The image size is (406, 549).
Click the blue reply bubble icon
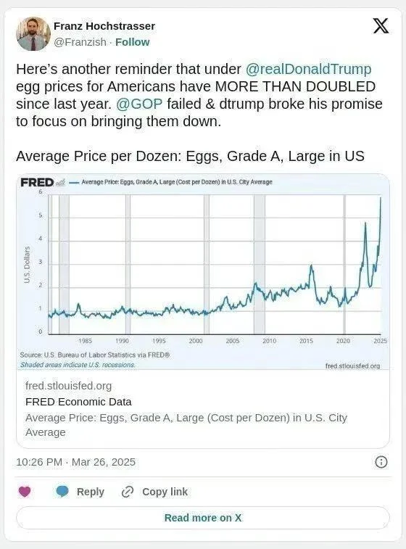[62, 492]
